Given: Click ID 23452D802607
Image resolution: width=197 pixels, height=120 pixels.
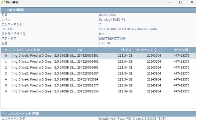Looking at the screenshot, I should point(88,73).
